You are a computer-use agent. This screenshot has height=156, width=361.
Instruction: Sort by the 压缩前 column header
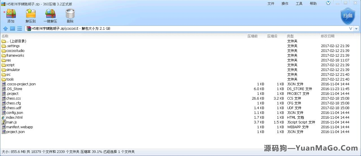click(252, 36)
